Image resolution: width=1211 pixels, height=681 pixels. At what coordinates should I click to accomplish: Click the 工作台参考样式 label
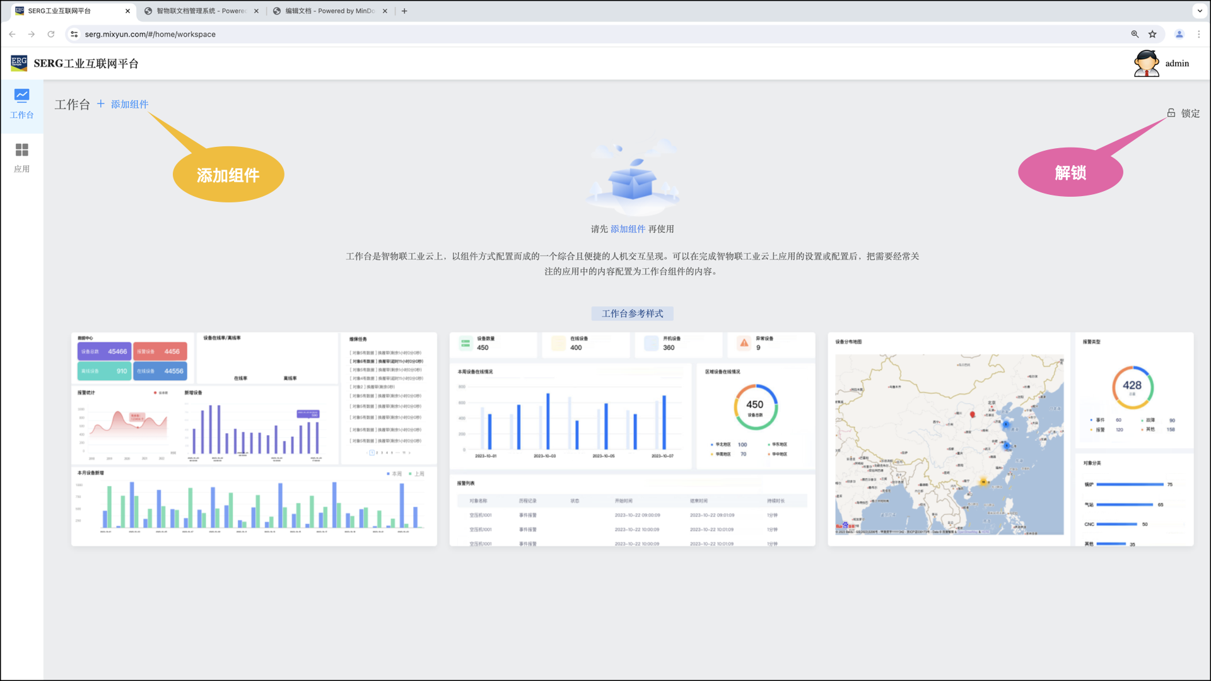tap(632, 313)
